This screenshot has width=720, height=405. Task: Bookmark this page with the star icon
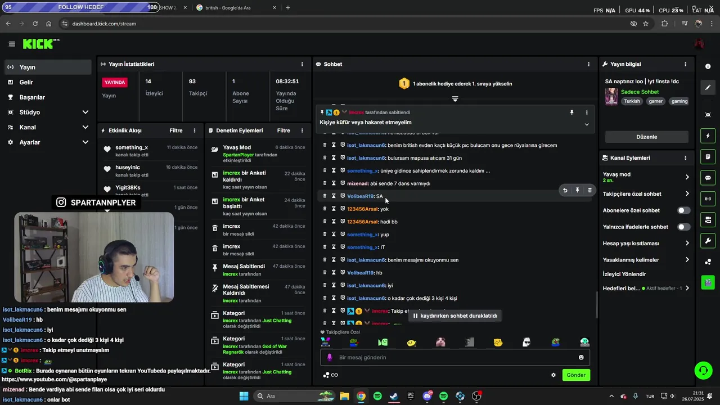[646, 24]
